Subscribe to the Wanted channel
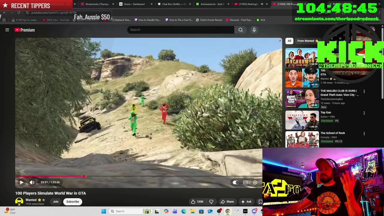Viewport: 384px width, 216px height. pyautogui.click(x=73, y=202)
